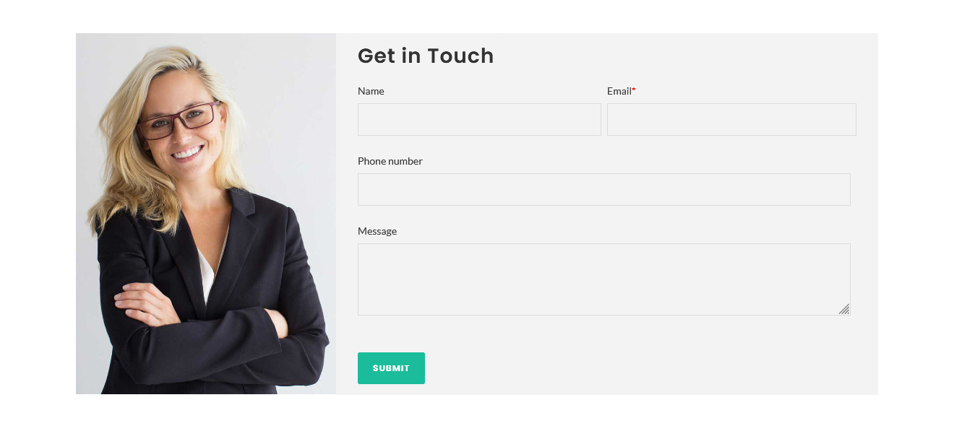
Task: Click the woman's glasses in the photo
Action: coord(179,121)
